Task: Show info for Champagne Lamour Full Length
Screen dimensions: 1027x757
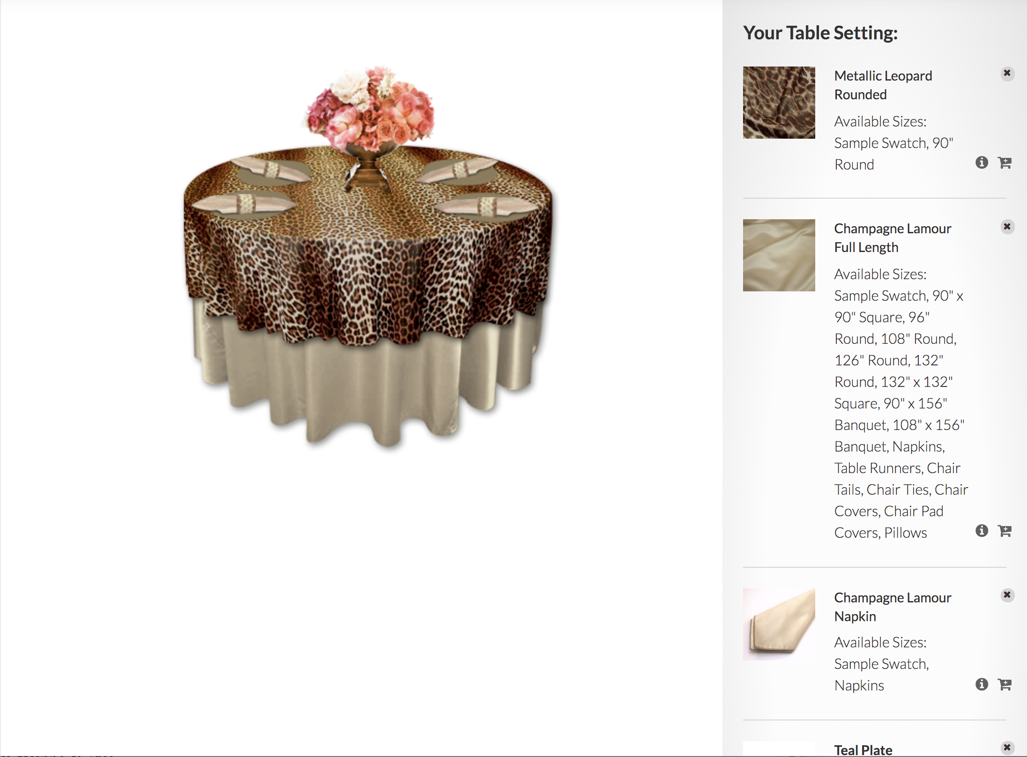Action: (x=982, y=531)
